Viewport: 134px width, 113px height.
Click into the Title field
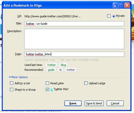pyautogui.click(x=74, y=24)
